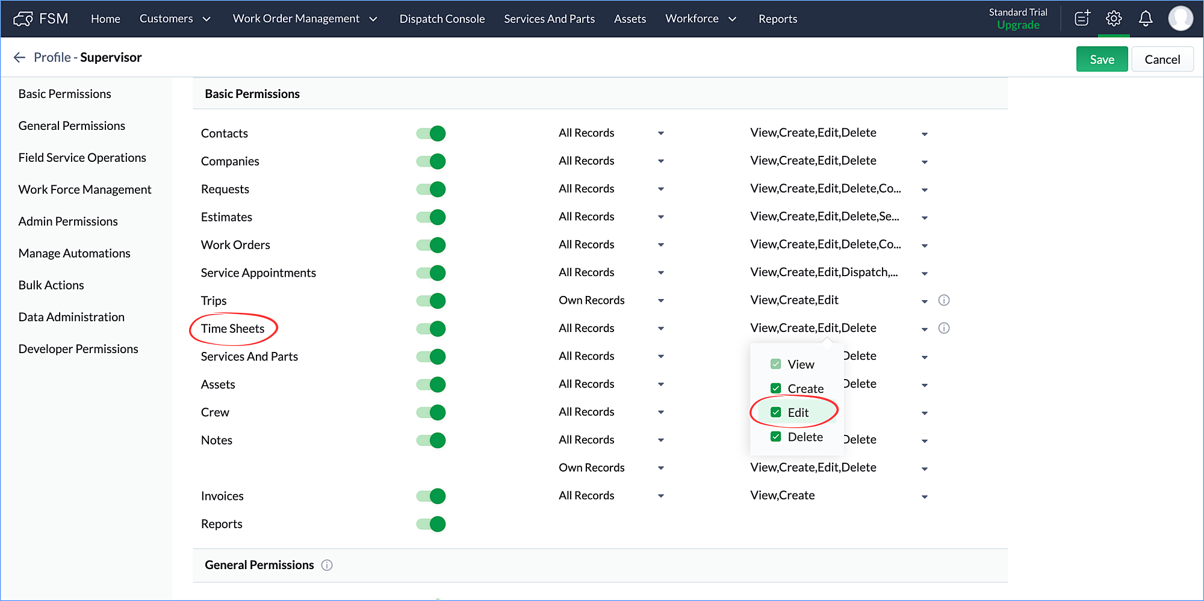Image resolution: width=1204 pixels, height=601 pixels.
Task: Open Service Appointments actions dropdown
Action: 839,273
